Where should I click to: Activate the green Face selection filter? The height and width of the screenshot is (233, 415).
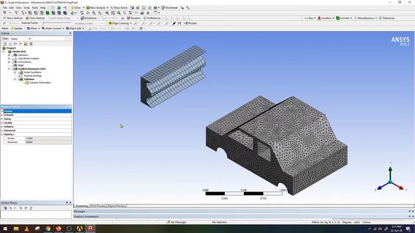tap(47, 13)
